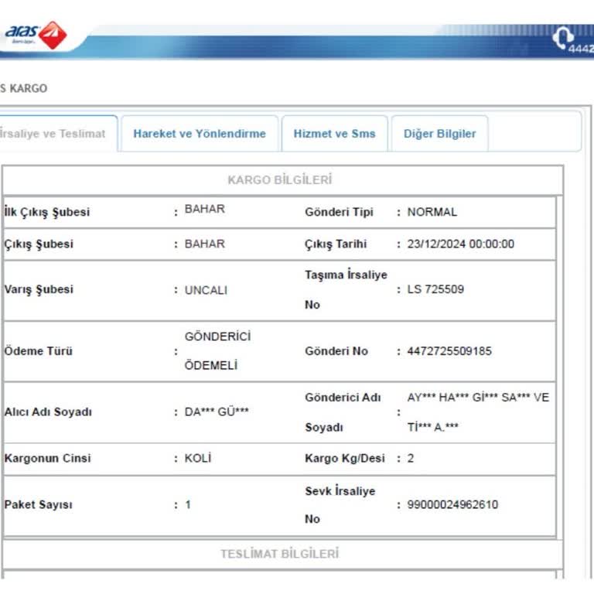This screenshot has width=594, height=594.
Task: Select the Varış Şubesi label
Action: 39,289
